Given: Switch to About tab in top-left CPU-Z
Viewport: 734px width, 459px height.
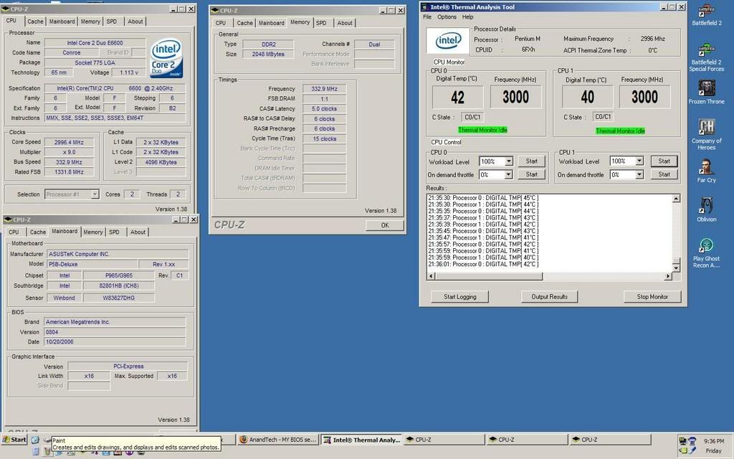Looking at the screenshot, I should (135, 22).
